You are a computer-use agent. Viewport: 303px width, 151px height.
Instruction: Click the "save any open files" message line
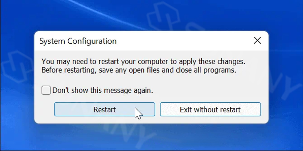[x=139, y=70]
